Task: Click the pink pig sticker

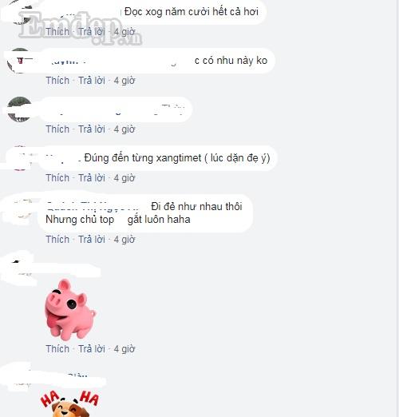Action: click(70, 310)
